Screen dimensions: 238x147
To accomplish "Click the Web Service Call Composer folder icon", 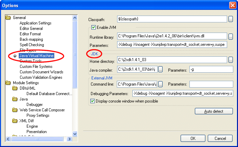I will click(15, 110).
